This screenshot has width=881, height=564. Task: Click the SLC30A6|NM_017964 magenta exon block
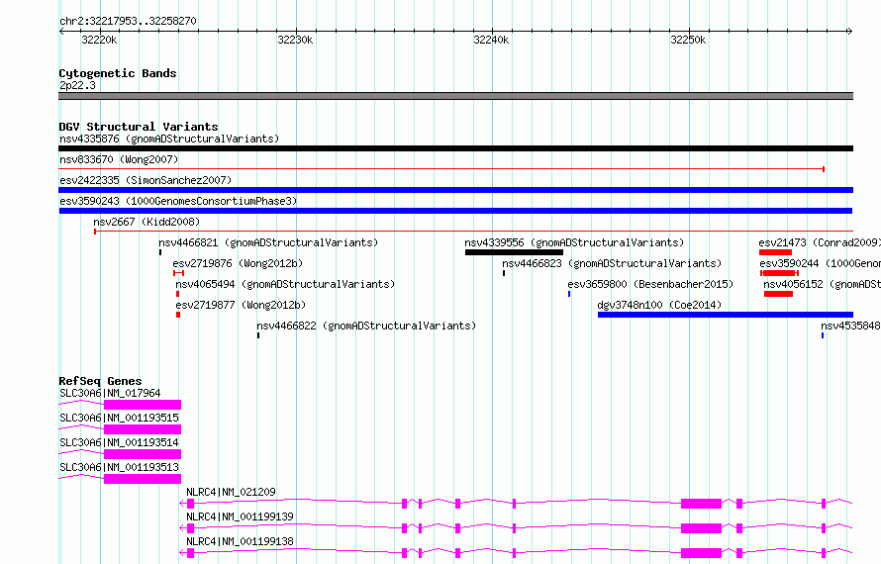click(143, 405)
